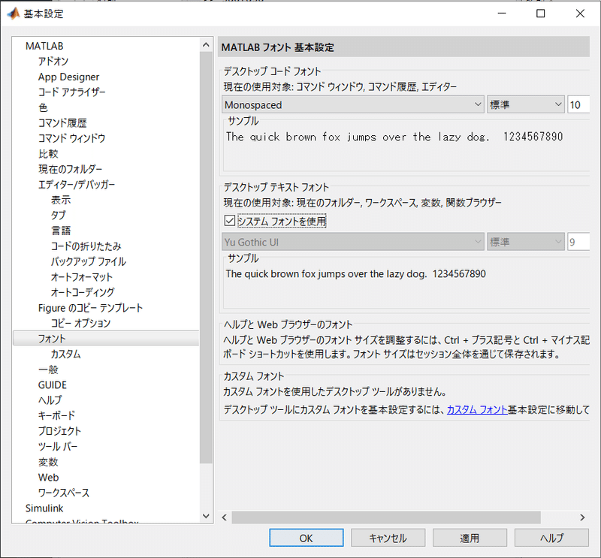601x558 pixels.
Task: Open the code font style 標準 dropdown
Action: [x=525, y=104]
